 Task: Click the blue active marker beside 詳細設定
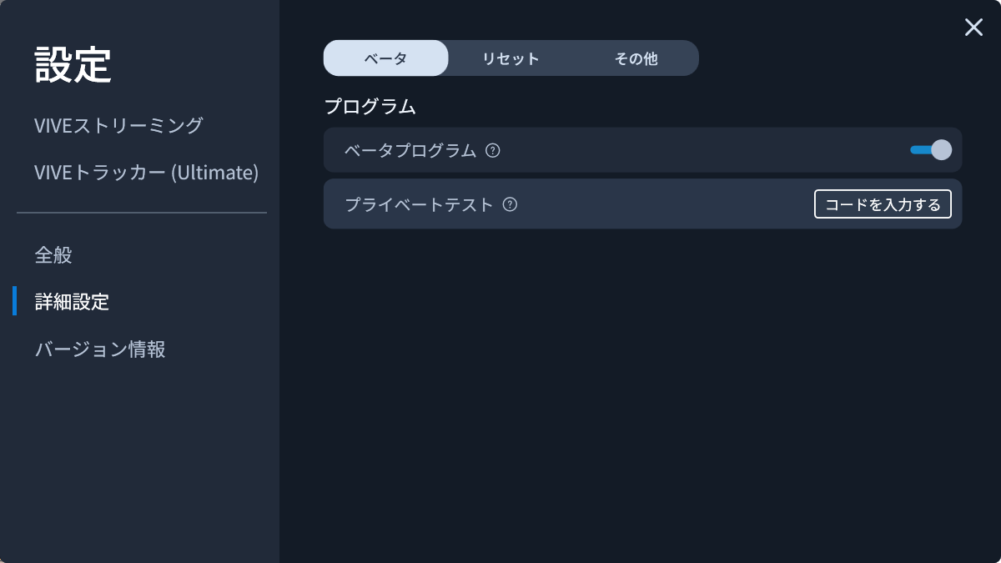[14, 301]
